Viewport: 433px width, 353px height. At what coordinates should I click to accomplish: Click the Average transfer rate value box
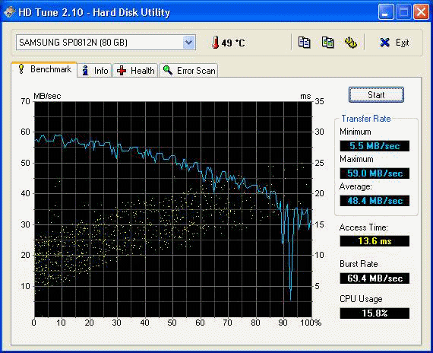tap(375, 201)
